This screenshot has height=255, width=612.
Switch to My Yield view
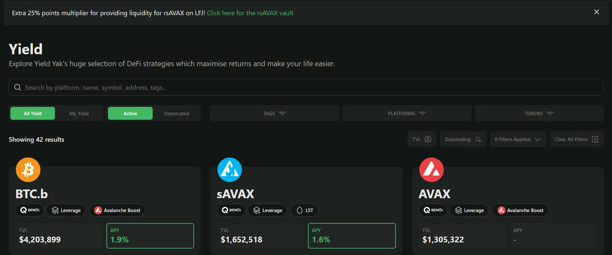(x=79, y=114)
